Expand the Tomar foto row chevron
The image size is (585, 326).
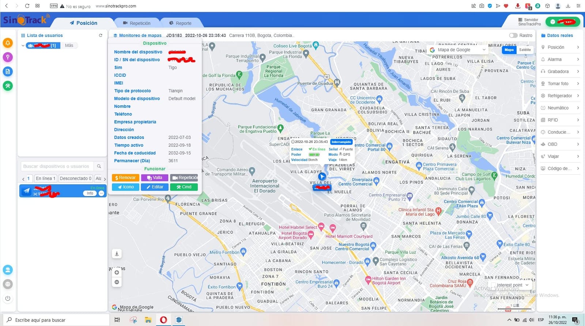point(578,83)
